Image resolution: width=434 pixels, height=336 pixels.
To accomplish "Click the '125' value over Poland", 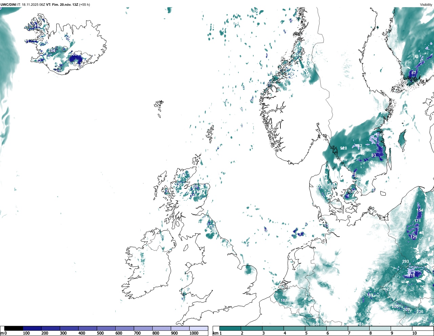I will pos(414,237).
